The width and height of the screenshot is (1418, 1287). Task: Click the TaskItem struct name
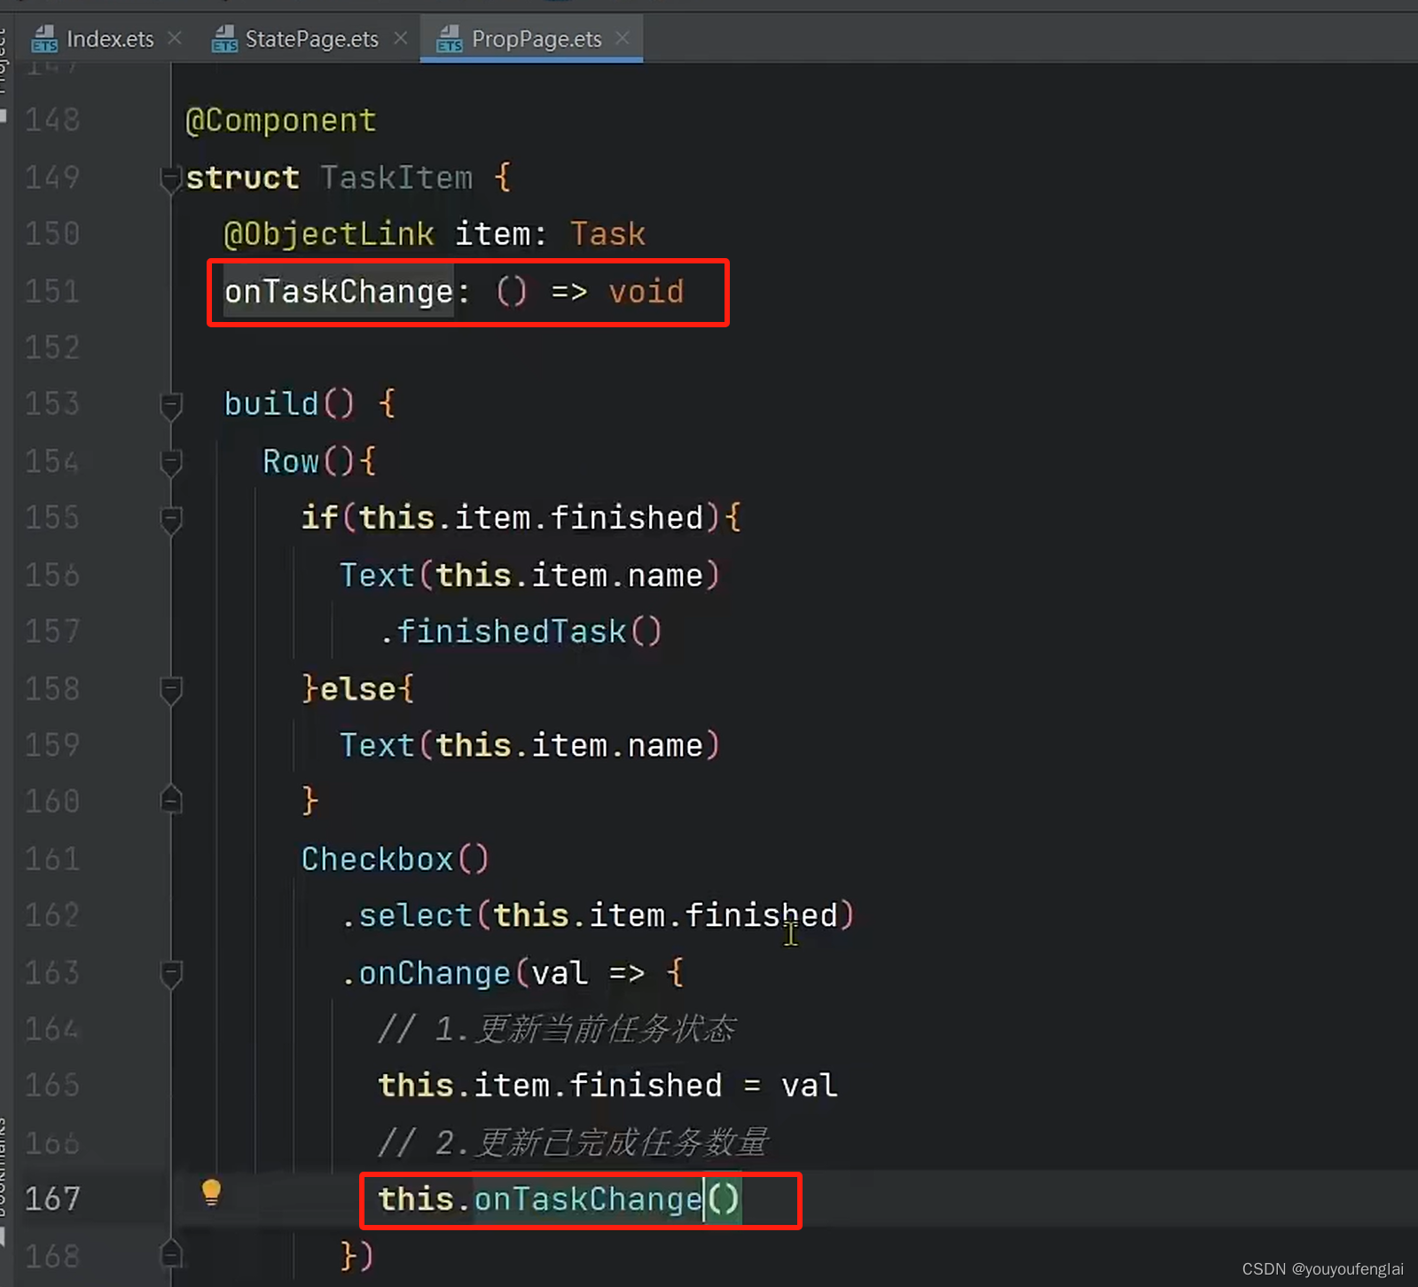[396, 177]
